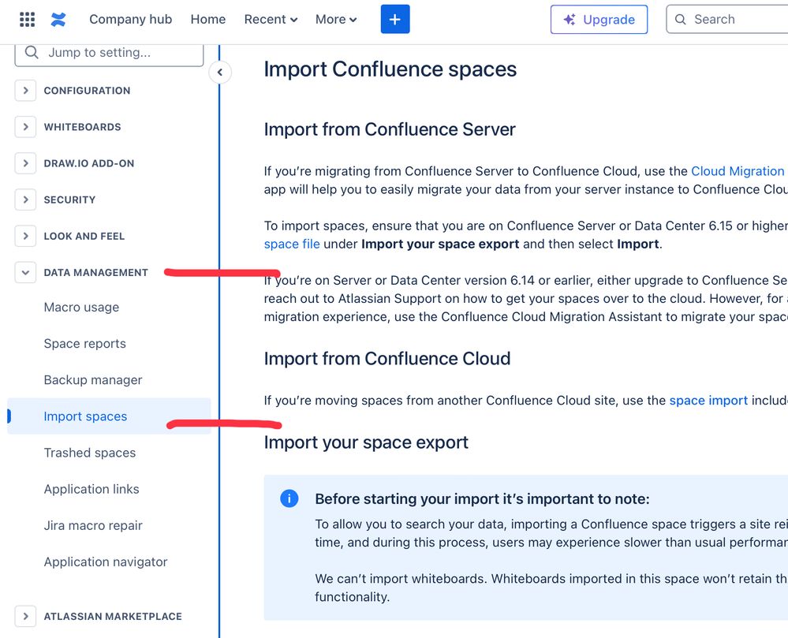
Task: Click the Upgrade button
Action: pos(599,20)
